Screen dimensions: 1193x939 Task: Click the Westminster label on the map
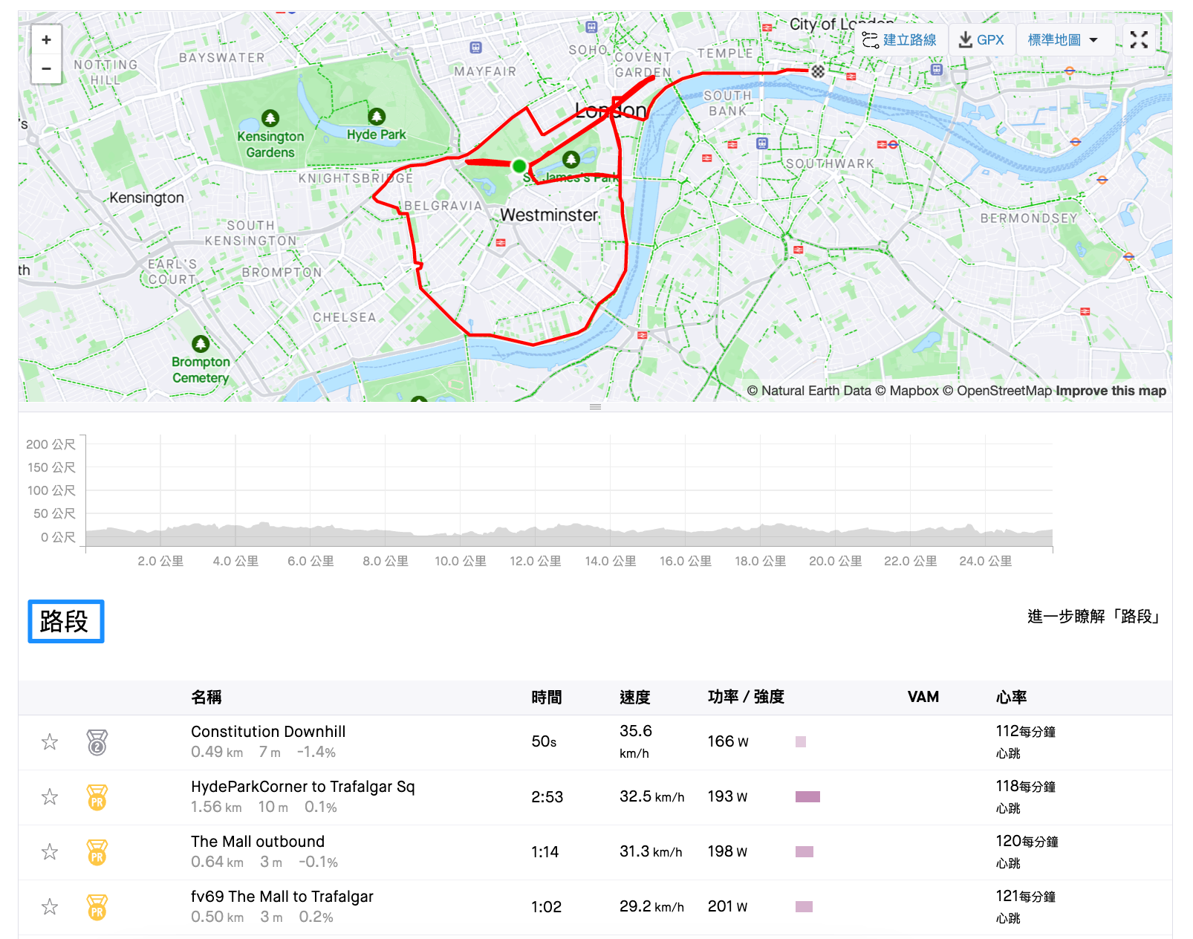point(549,215)
